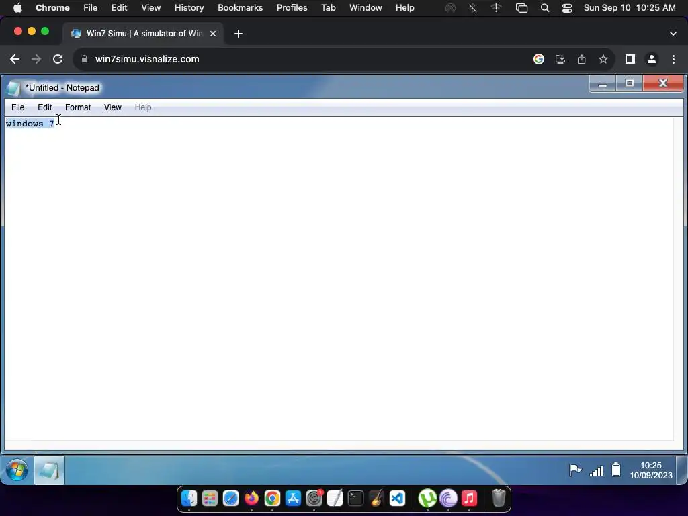Expand Chrome tab search chevron
The image size is (688, 516).
(673, 34)
